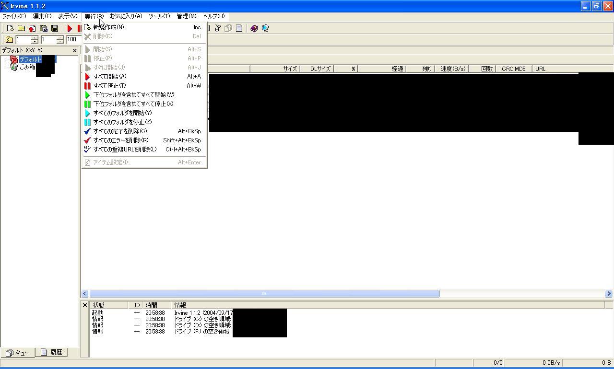Click the document list toolbar icon
Screen dimensions: 614x369
239,29
